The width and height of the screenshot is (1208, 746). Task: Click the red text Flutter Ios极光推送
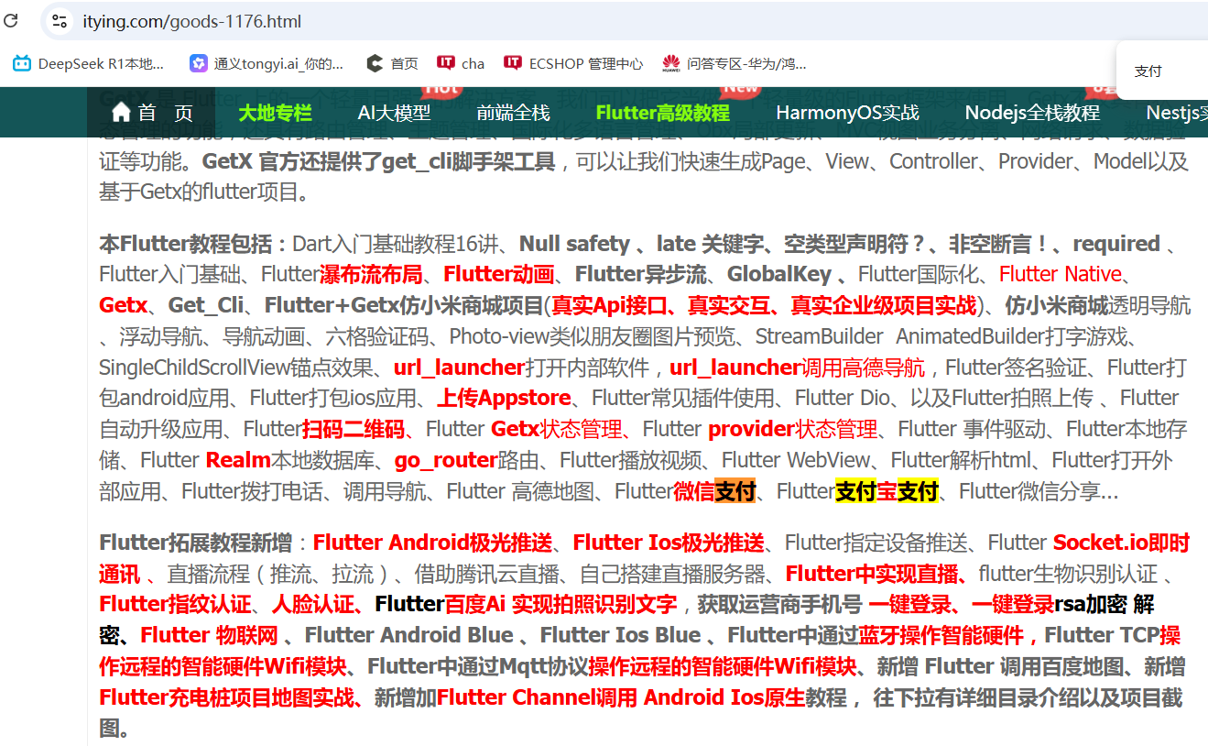click(x=669, y=543)
